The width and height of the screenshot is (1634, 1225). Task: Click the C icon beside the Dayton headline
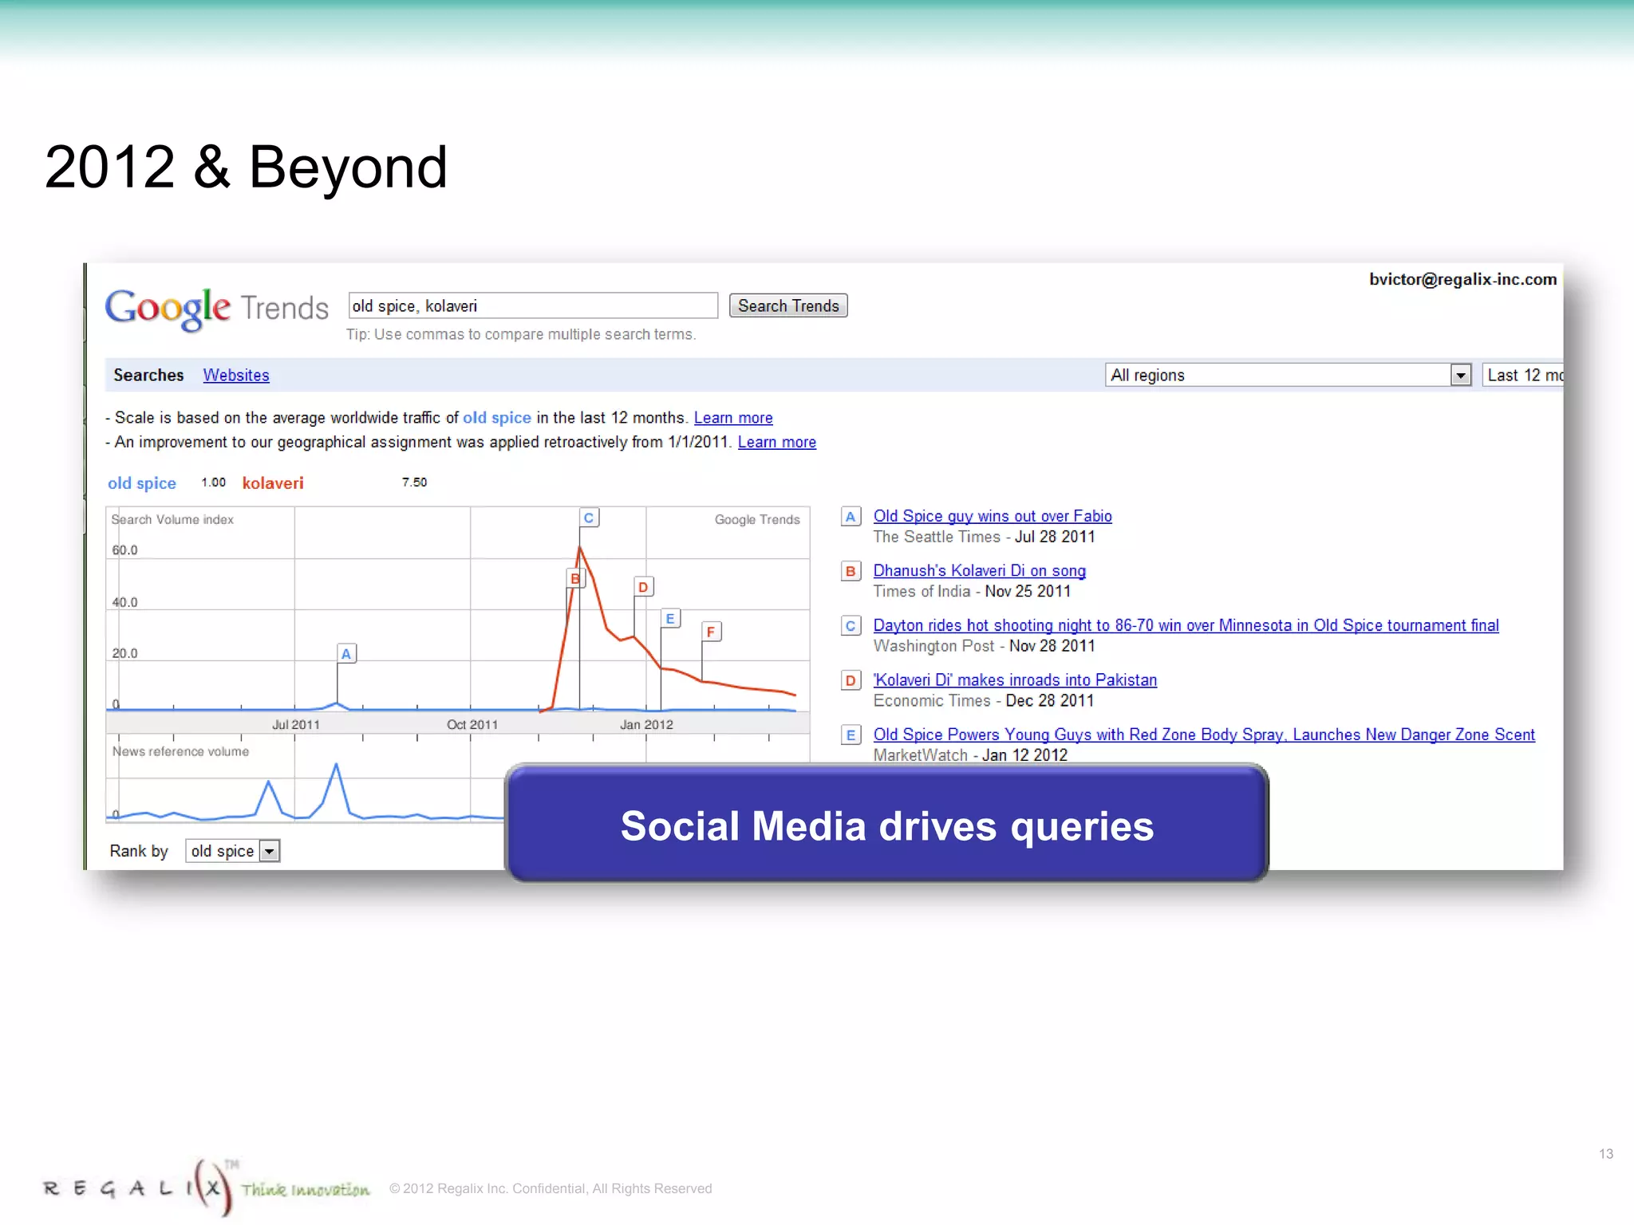pyautogui.click(x=851, y=626)
